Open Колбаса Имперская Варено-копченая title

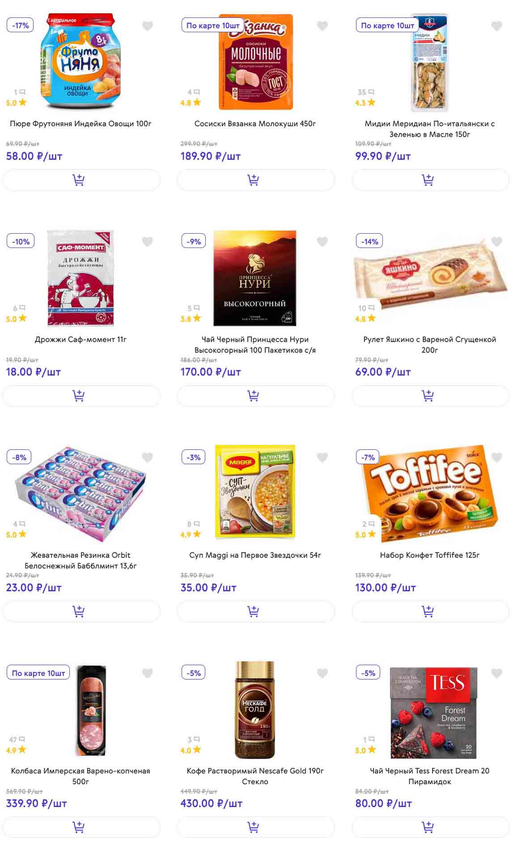pyautogui.click(x=81, y=776)
